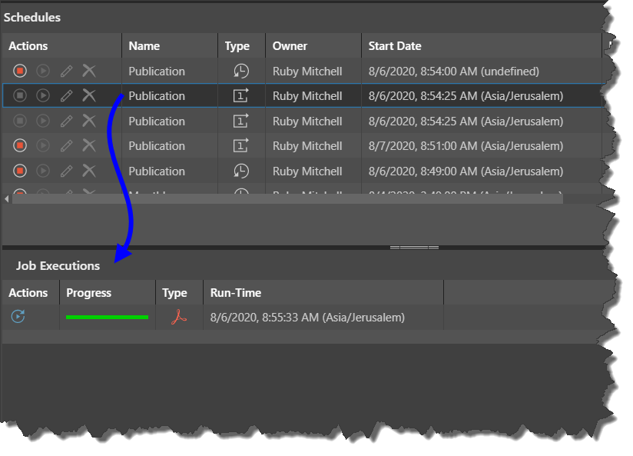This screenshot has width=633, height=456.
Task: Click the left arrow of the horizontal scrollbar
Action: [7, 199]
